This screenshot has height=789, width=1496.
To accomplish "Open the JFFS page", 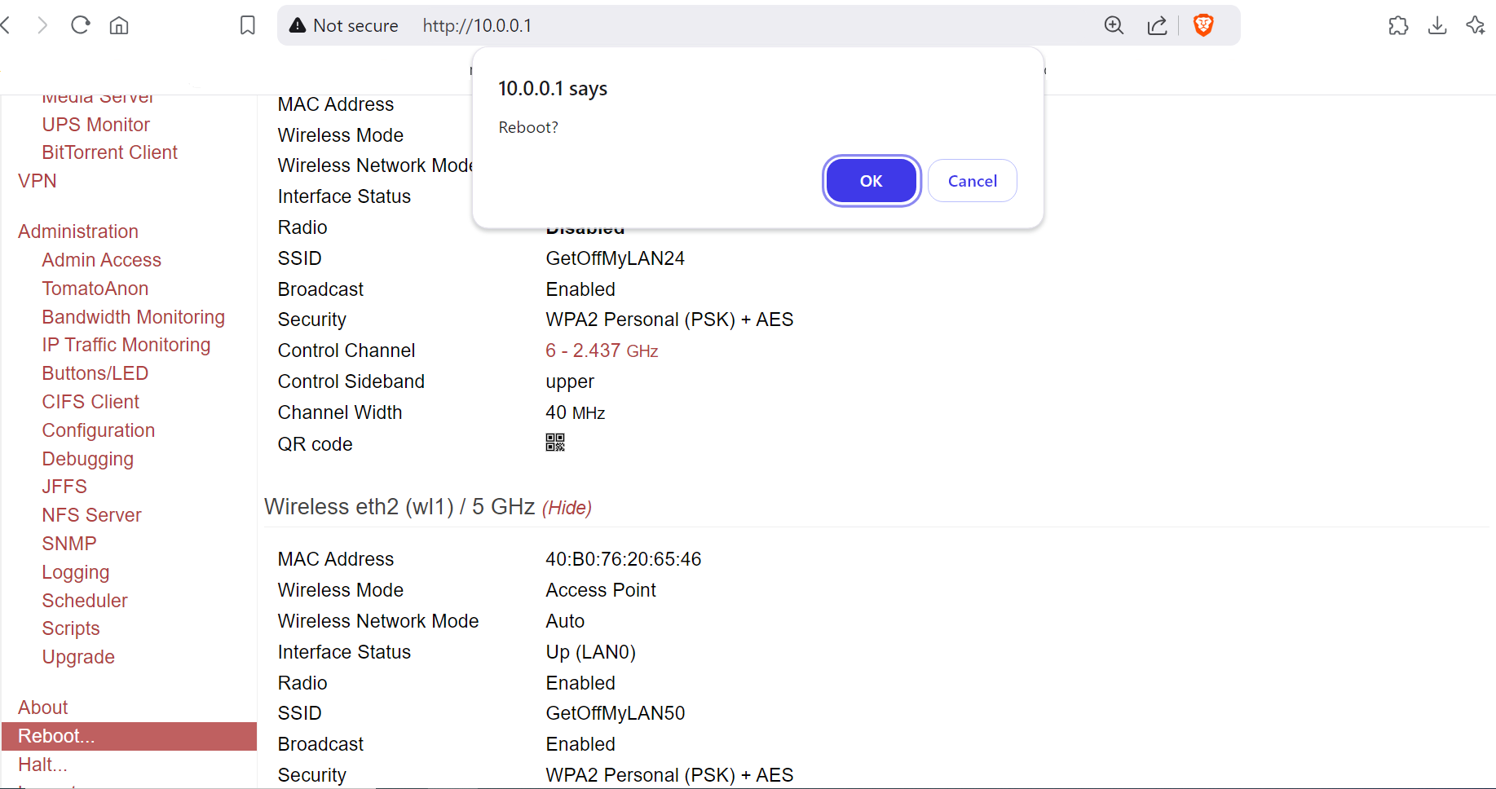I will click(64, 487).
